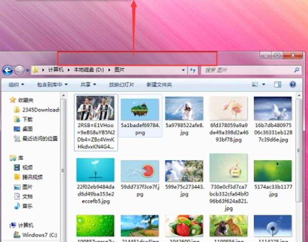Select the blossoms 599e75c273443.jpg thumbnail
The height and width of the screenshot is (242, 308).
coord(184,171)
